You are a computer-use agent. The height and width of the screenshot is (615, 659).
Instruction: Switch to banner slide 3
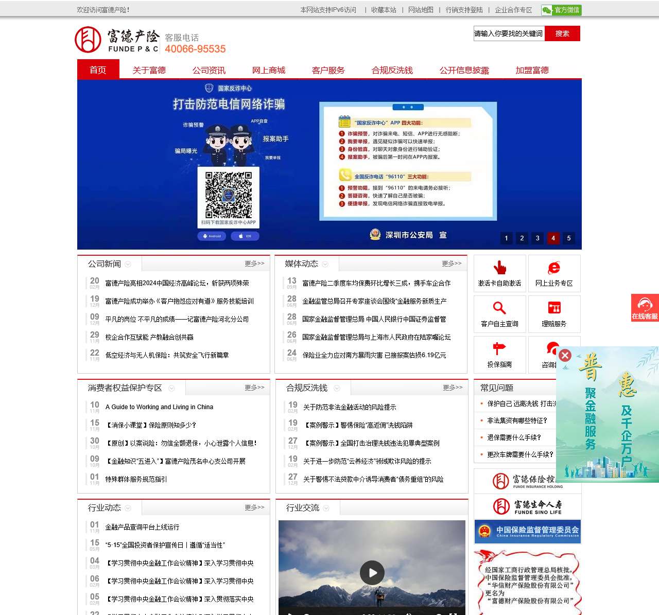[x=537, y=238]
